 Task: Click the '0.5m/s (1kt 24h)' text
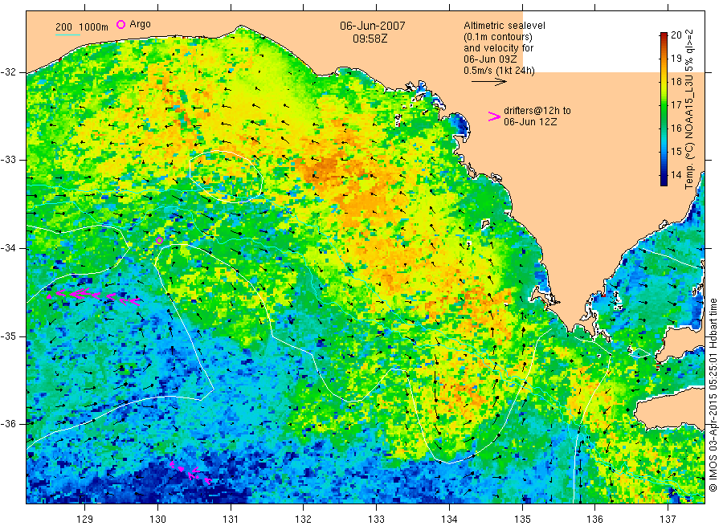click(x=500, y=71)
